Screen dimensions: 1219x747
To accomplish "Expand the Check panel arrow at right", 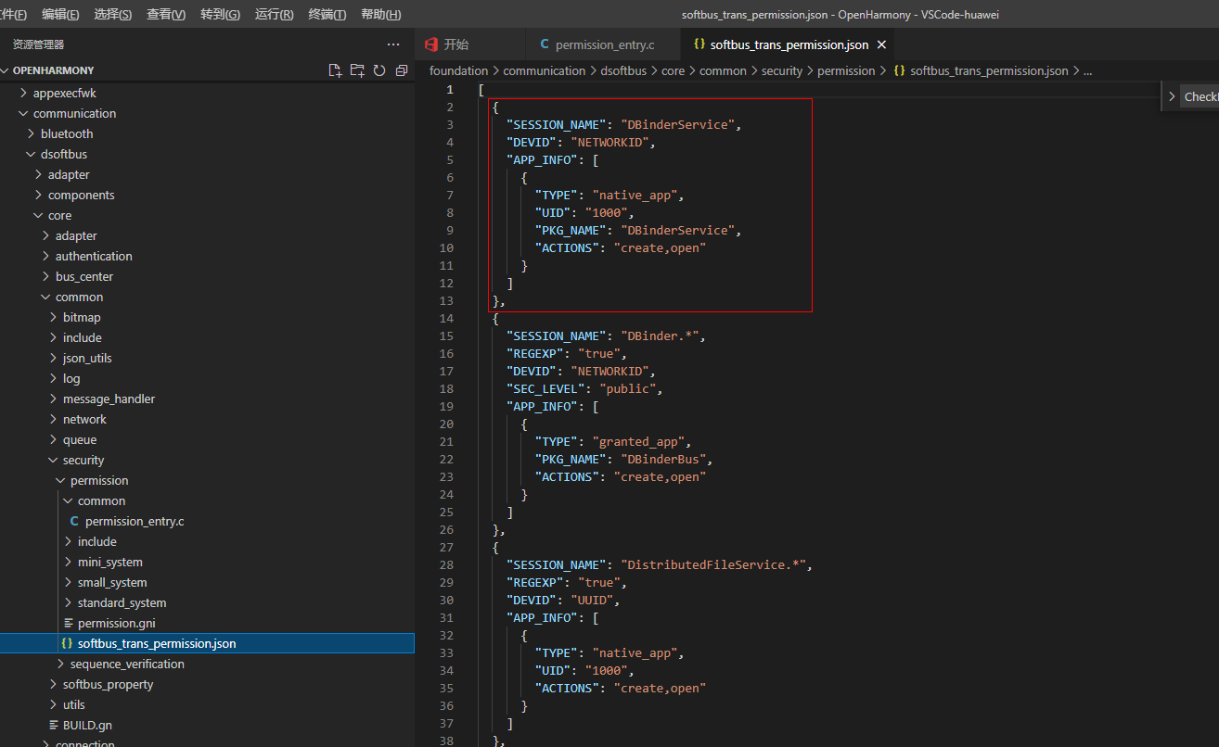I will click(1173, 96).
